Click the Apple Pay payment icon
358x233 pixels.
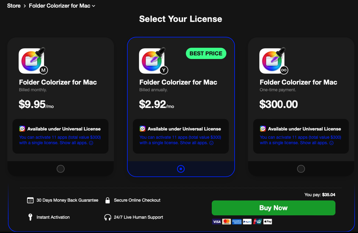(268, 222)
